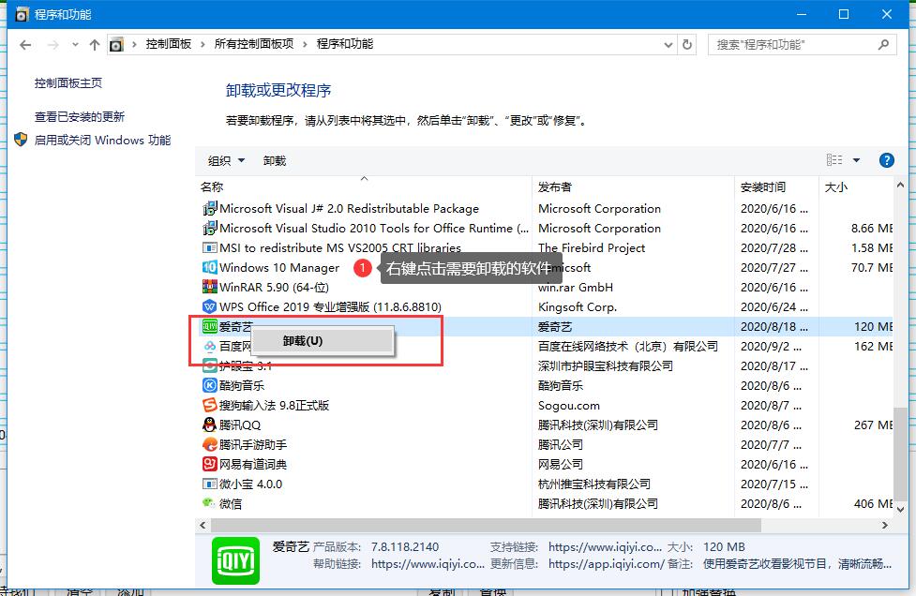Click the Visual Studio 2010 Tools icon
Screen dimensions: 916x596
pos(210,229)
